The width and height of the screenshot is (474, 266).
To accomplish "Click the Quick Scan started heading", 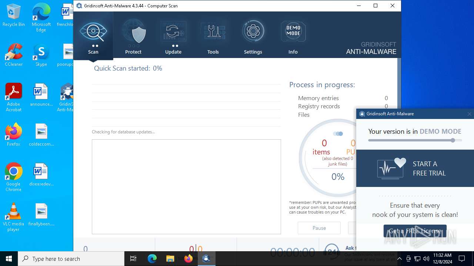I will pos(128,68).
